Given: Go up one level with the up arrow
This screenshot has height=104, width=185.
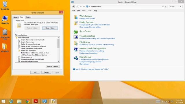Looking at the screenshot, I should pos(84,7).
